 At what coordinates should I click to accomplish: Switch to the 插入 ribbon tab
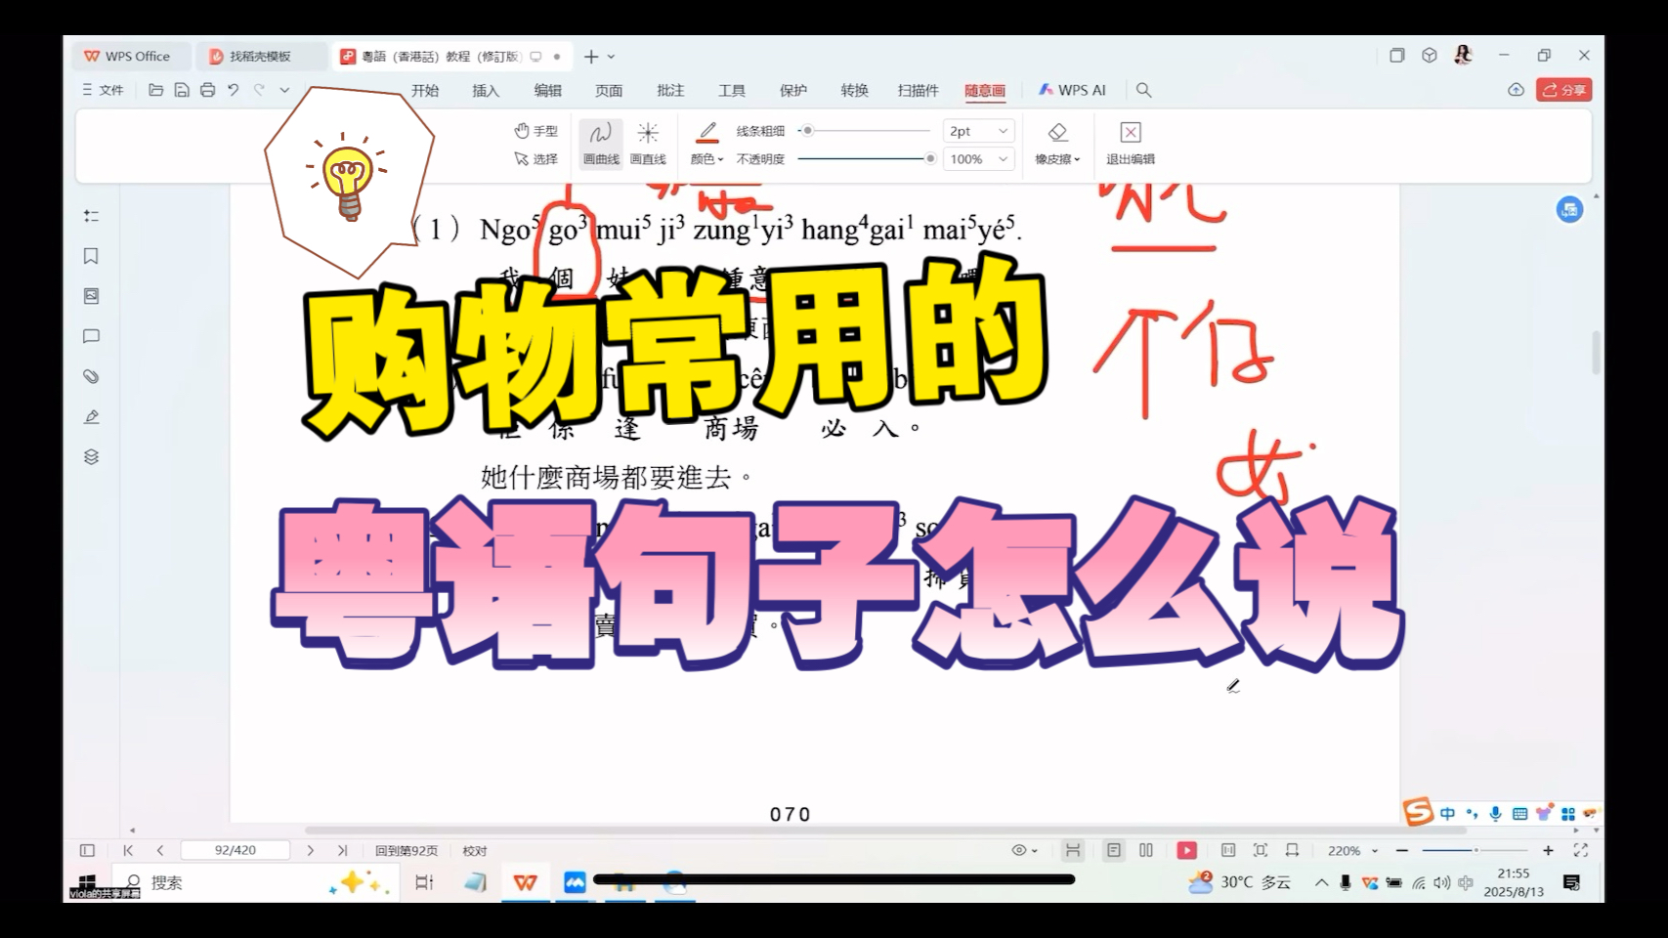click(486, 90)
